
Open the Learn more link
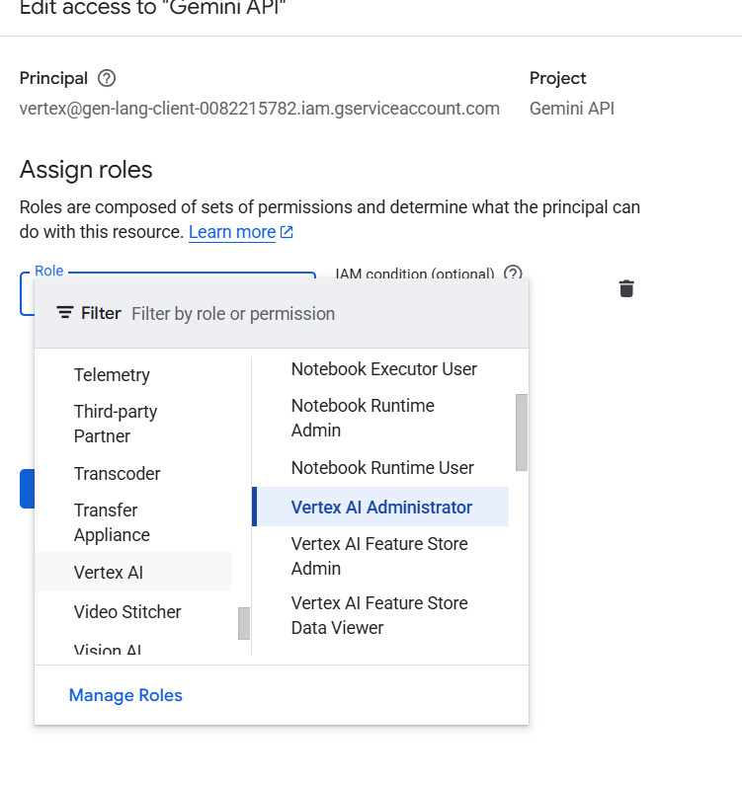coord(232,232)
